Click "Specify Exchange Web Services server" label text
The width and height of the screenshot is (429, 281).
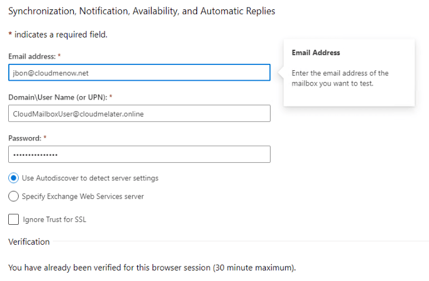click(83, 197)
